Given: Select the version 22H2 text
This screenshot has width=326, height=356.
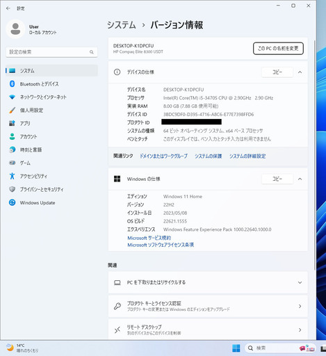Looking at the screenshot, I should [x=169, y=204].
